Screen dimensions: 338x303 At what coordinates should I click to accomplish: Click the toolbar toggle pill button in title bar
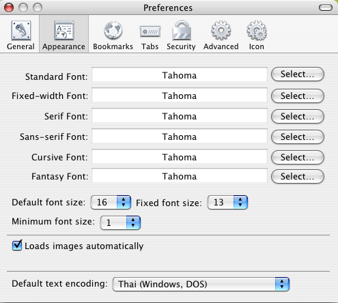tap(326, 8)
